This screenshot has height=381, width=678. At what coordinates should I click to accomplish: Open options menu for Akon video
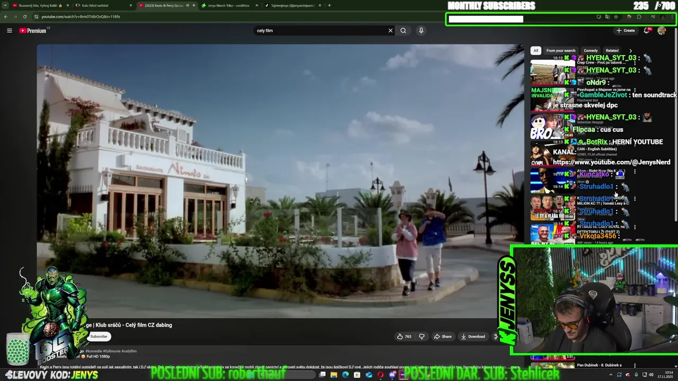[635, 171]
